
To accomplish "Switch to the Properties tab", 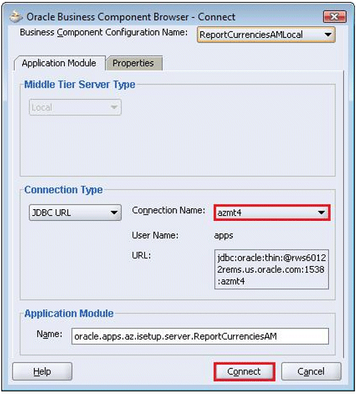I will (134, 63).
